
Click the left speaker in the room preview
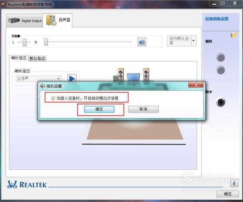120,75
